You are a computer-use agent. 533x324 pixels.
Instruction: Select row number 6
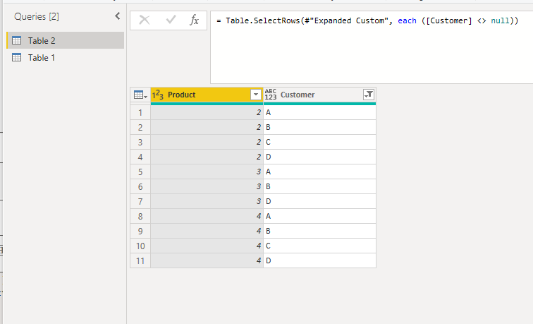140,186
